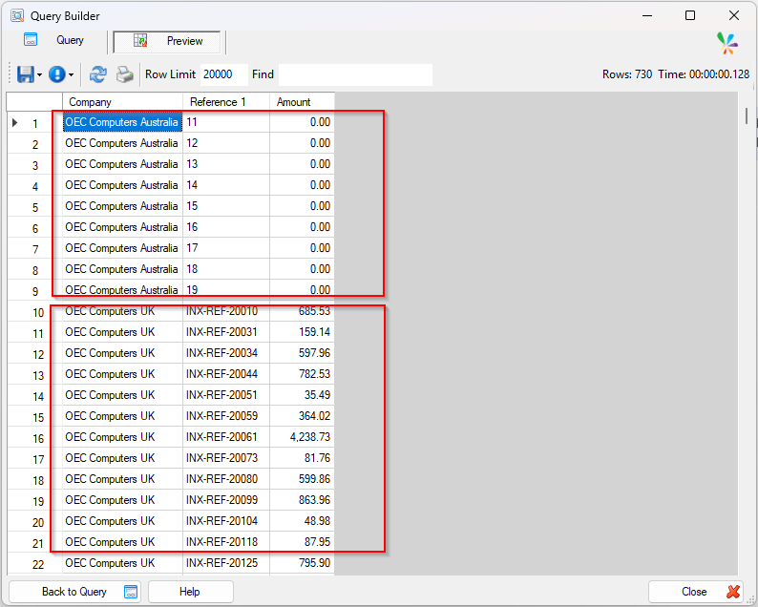This screenshot has width=758, height=607.
Task: Click into the Find text field
Action: pyautogui.click(x=355, y=74)
